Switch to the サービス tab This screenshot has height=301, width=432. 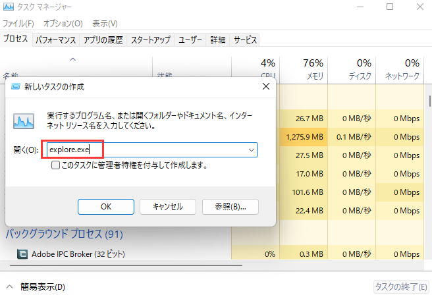(x=245, y=40)
